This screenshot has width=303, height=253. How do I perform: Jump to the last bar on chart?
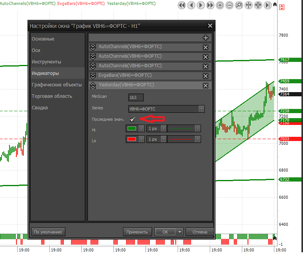pyautogui.click(x=268, y=5)
